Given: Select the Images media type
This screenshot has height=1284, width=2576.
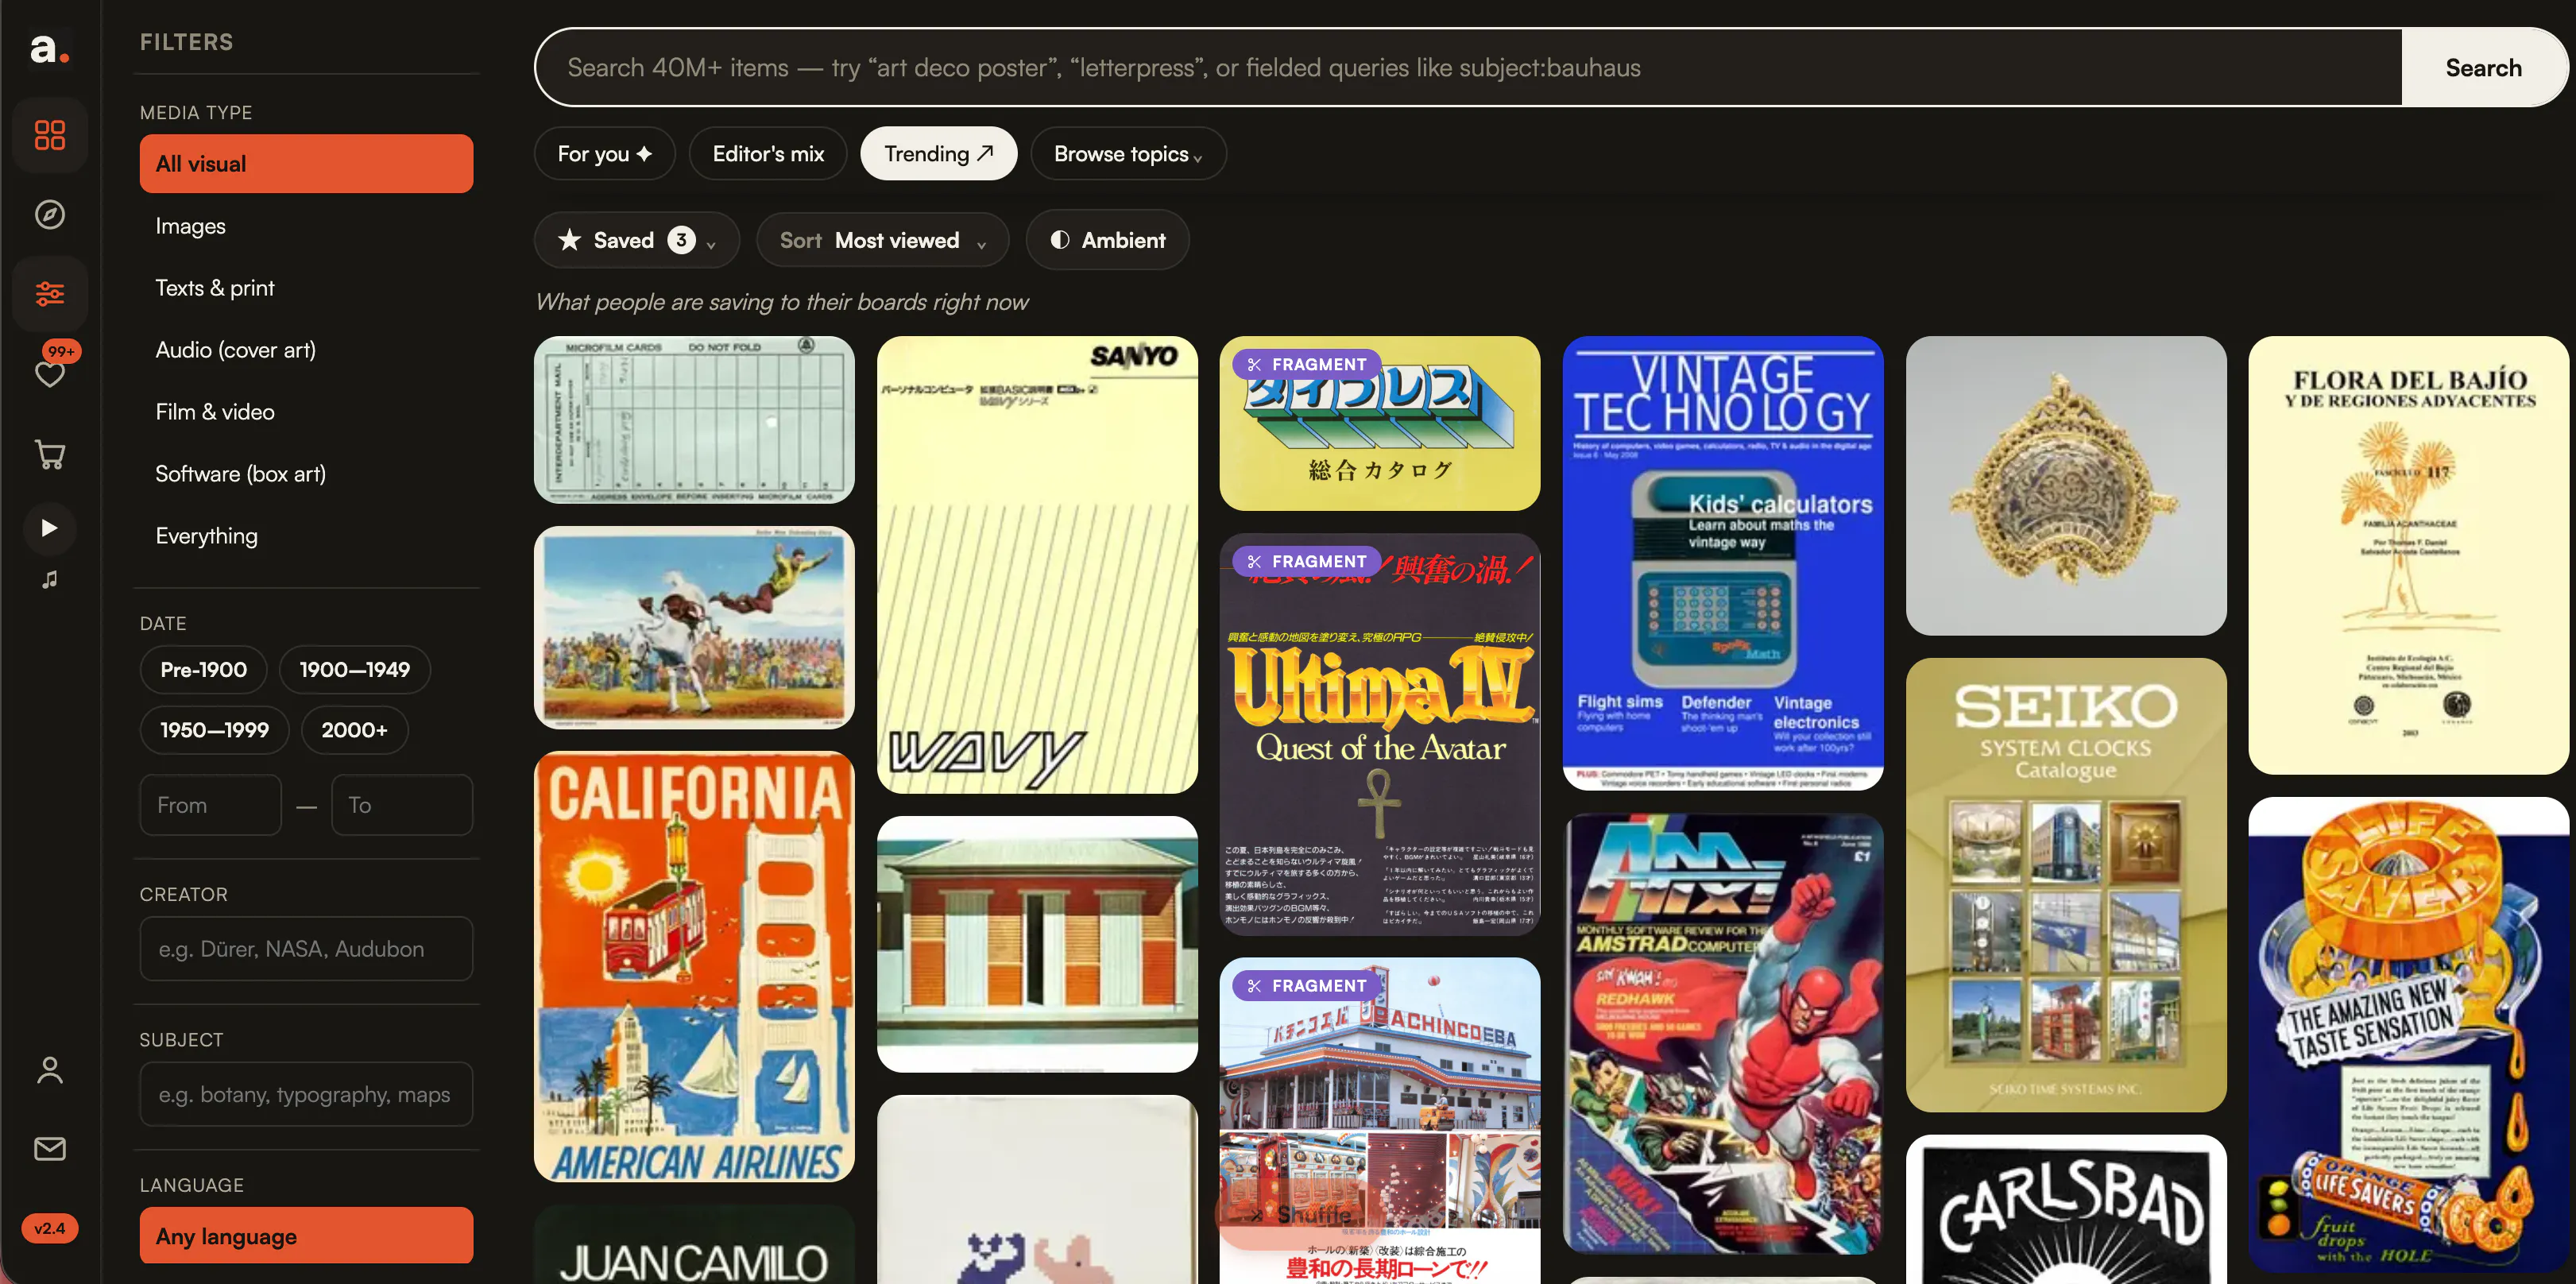Looking at the screenshot, I should 306,226.
